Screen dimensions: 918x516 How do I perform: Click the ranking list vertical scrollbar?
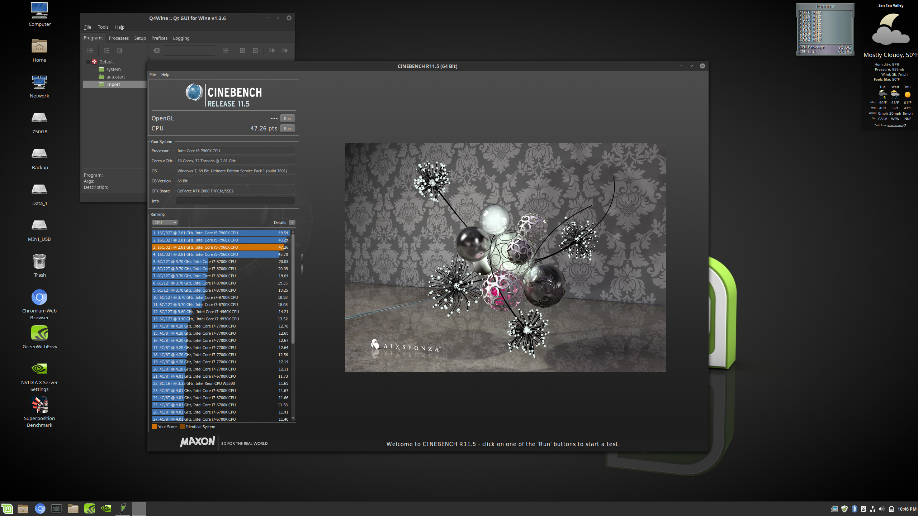click(293, 288)
